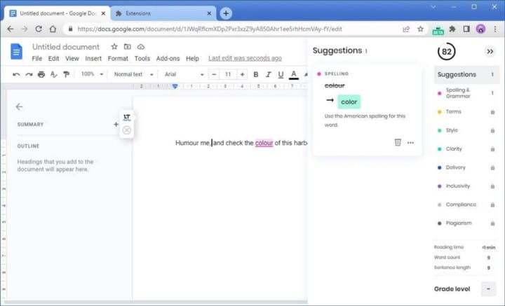Check the cloud save status icon
This screenshot has height=306, width=505.
(141, 47)
